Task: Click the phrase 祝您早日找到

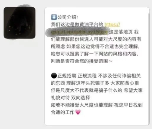Action: pyautogui.click(x=128, y=105)
